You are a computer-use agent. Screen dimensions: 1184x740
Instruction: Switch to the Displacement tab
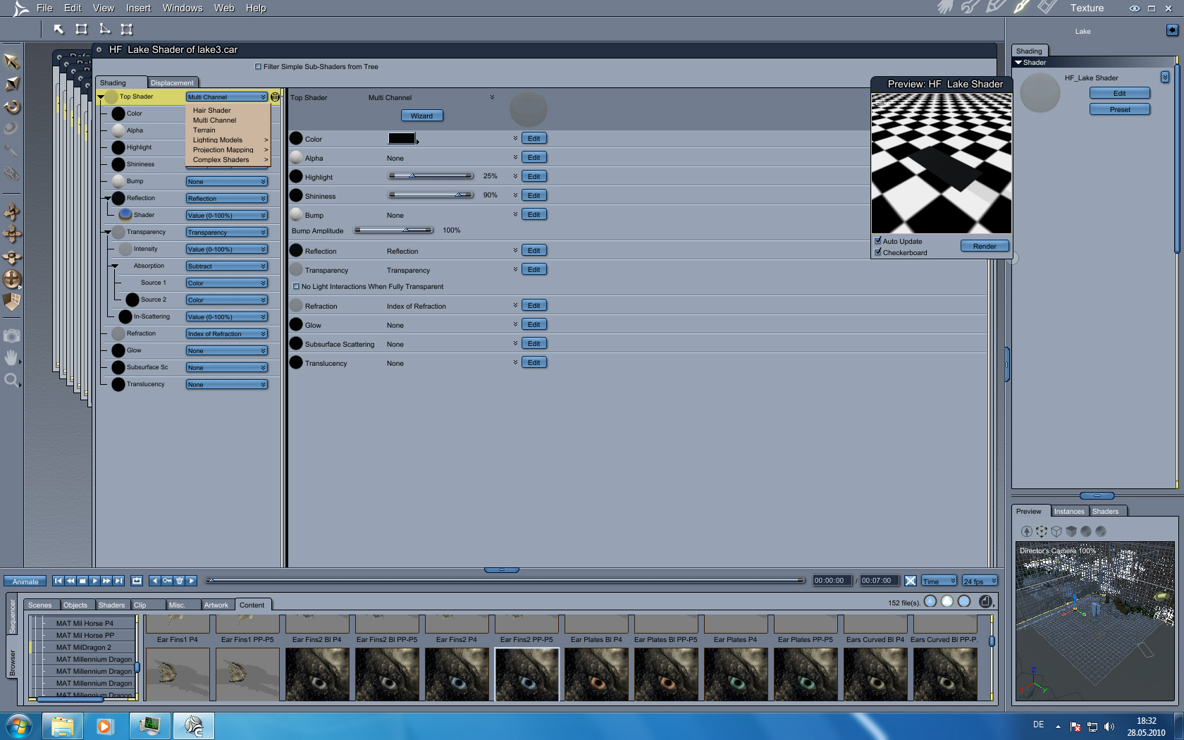tap(172, 83)
